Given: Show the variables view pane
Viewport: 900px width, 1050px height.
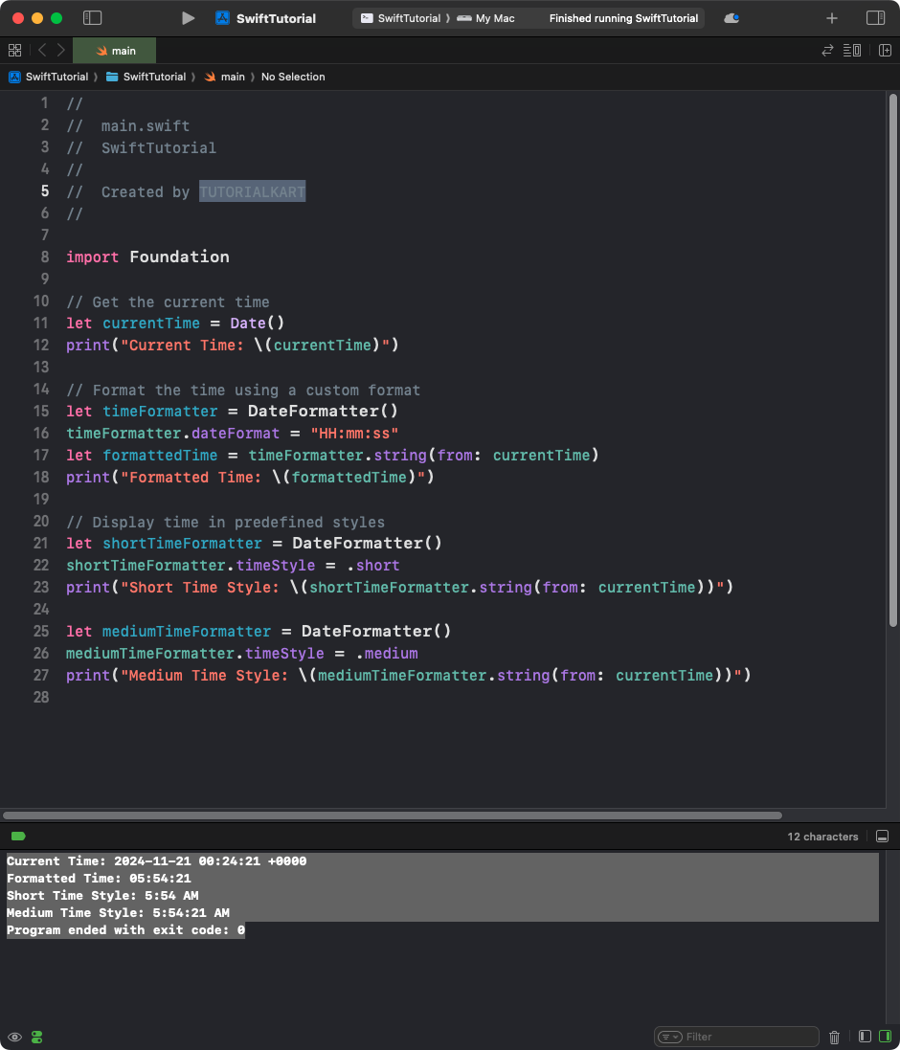Looking at the screenshot, I should point(865,1037).
